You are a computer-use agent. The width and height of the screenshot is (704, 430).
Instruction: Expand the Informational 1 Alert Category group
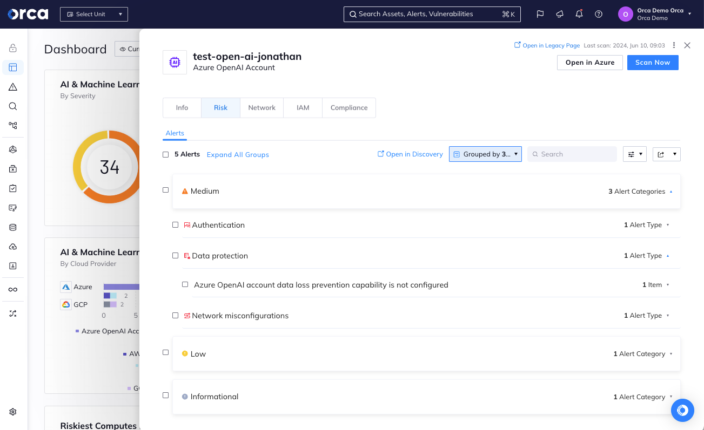point(671,397)
